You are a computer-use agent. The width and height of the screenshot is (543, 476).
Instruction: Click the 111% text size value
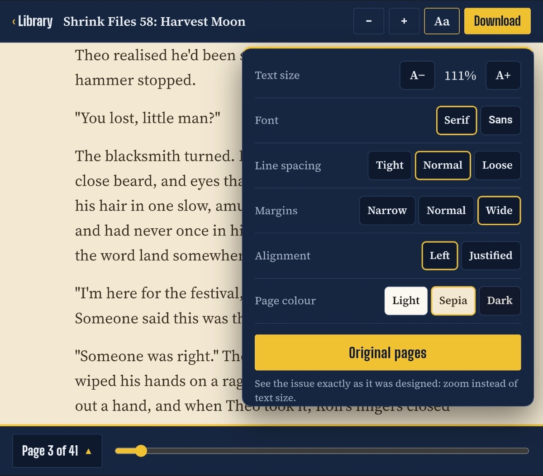point(460,75)
